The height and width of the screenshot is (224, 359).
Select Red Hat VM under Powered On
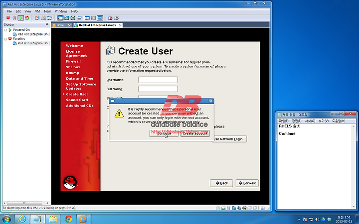pos(31,34)
